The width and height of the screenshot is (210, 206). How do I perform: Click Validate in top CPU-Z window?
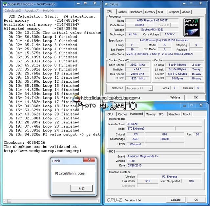coord(175,97)
